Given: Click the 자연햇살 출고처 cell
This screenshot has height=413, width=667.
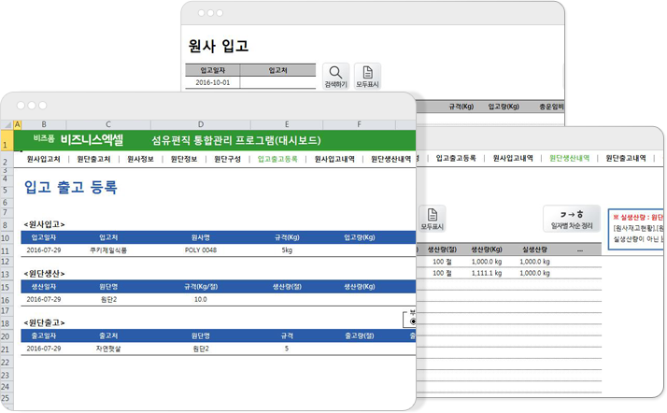Looking at the screenshot, I should 108,349.
